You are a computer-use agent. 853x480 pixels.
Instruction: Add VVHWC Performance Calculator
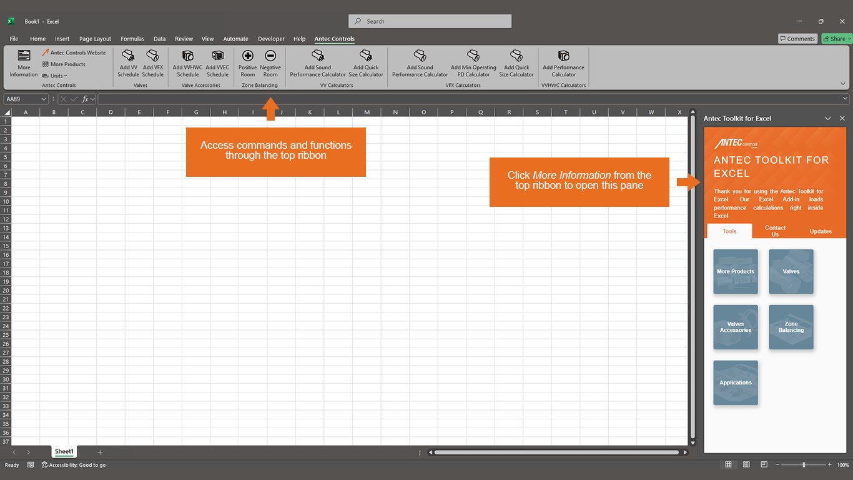tap(564, 64)
